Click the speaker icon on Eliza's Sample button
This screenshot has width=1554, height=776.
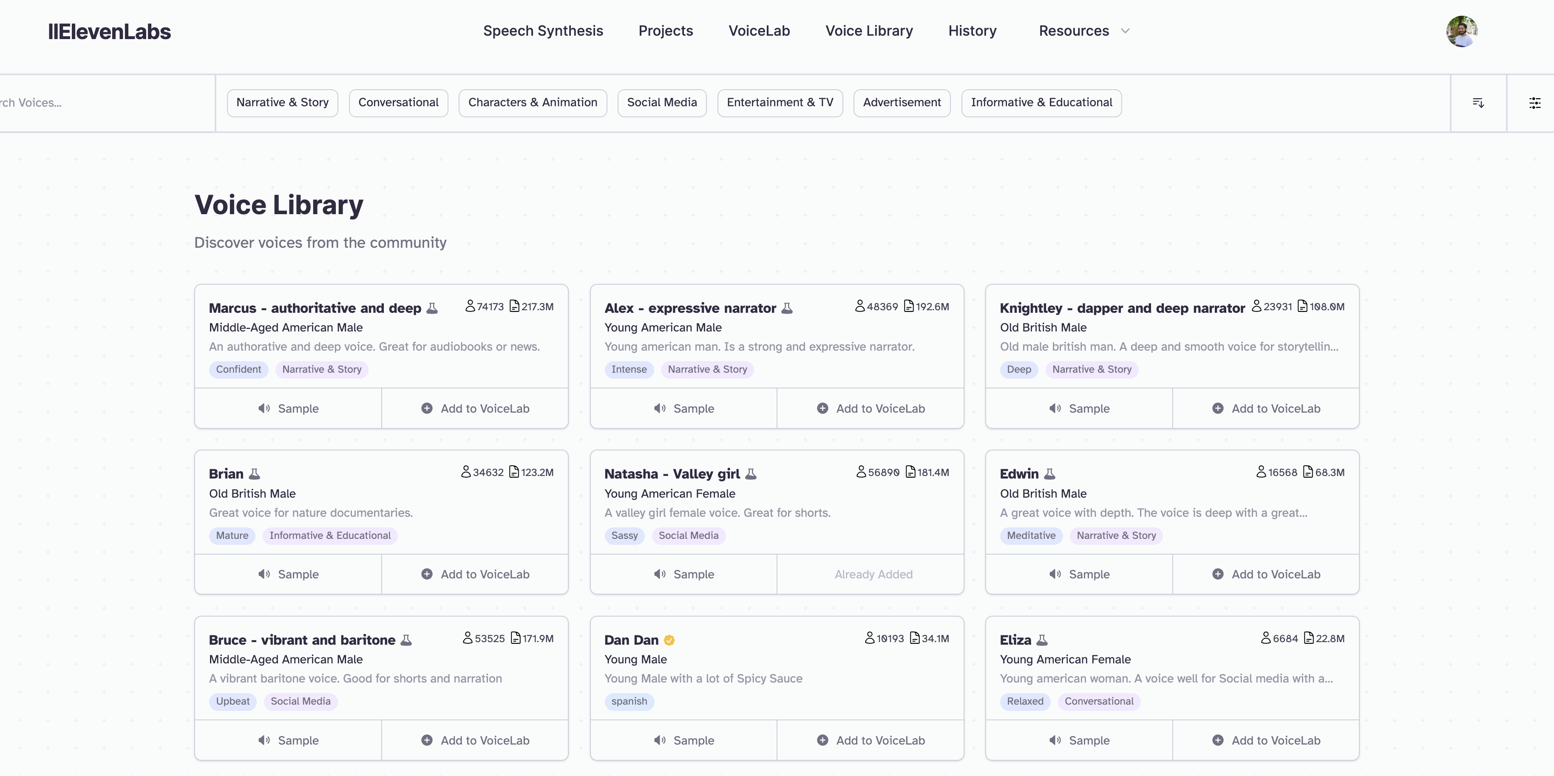(x=1055, y=740)
